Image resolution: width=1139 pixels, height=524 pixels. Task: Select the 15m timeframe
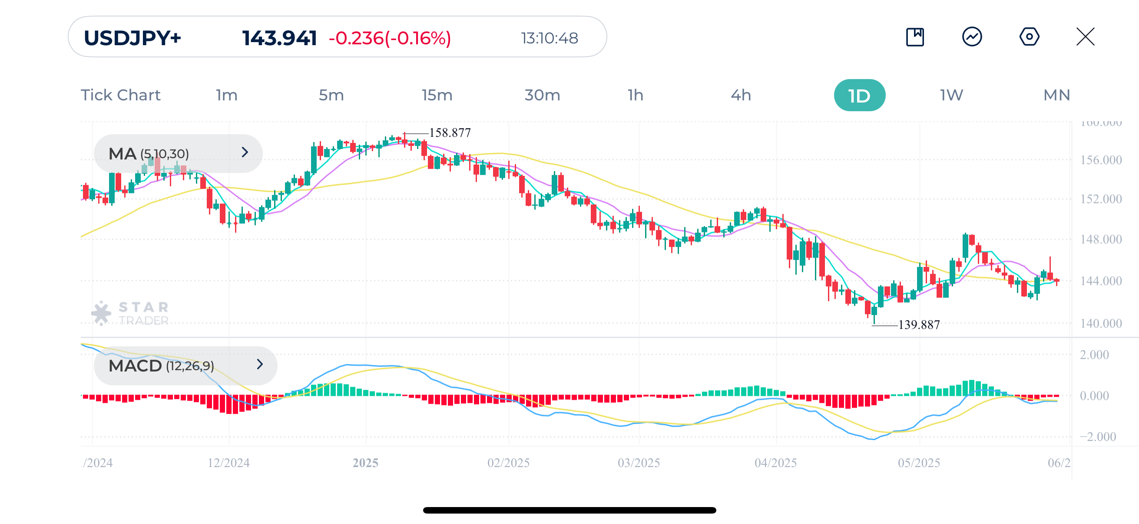[437, 95]
